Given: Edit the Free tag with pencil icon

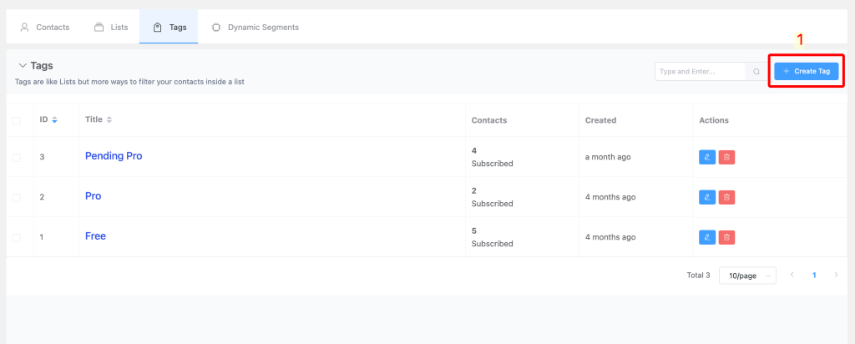Looking at the screenshot, I should coord(706,237).
